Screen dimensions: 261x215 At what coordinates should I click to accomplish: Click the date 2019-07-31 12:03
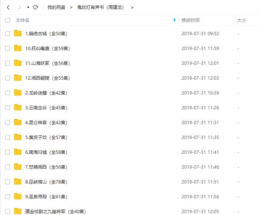click(x=200, y=78)
